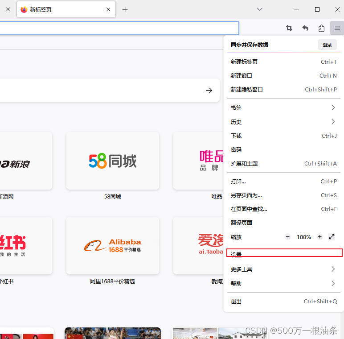Open 扩展和主题 menu entry
Screen dimensions: 344x339
(x=284, y=164)
